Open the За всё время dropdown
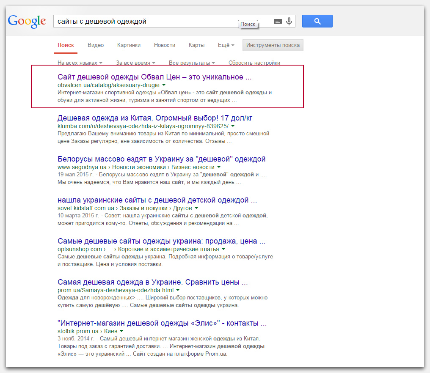 135,63
